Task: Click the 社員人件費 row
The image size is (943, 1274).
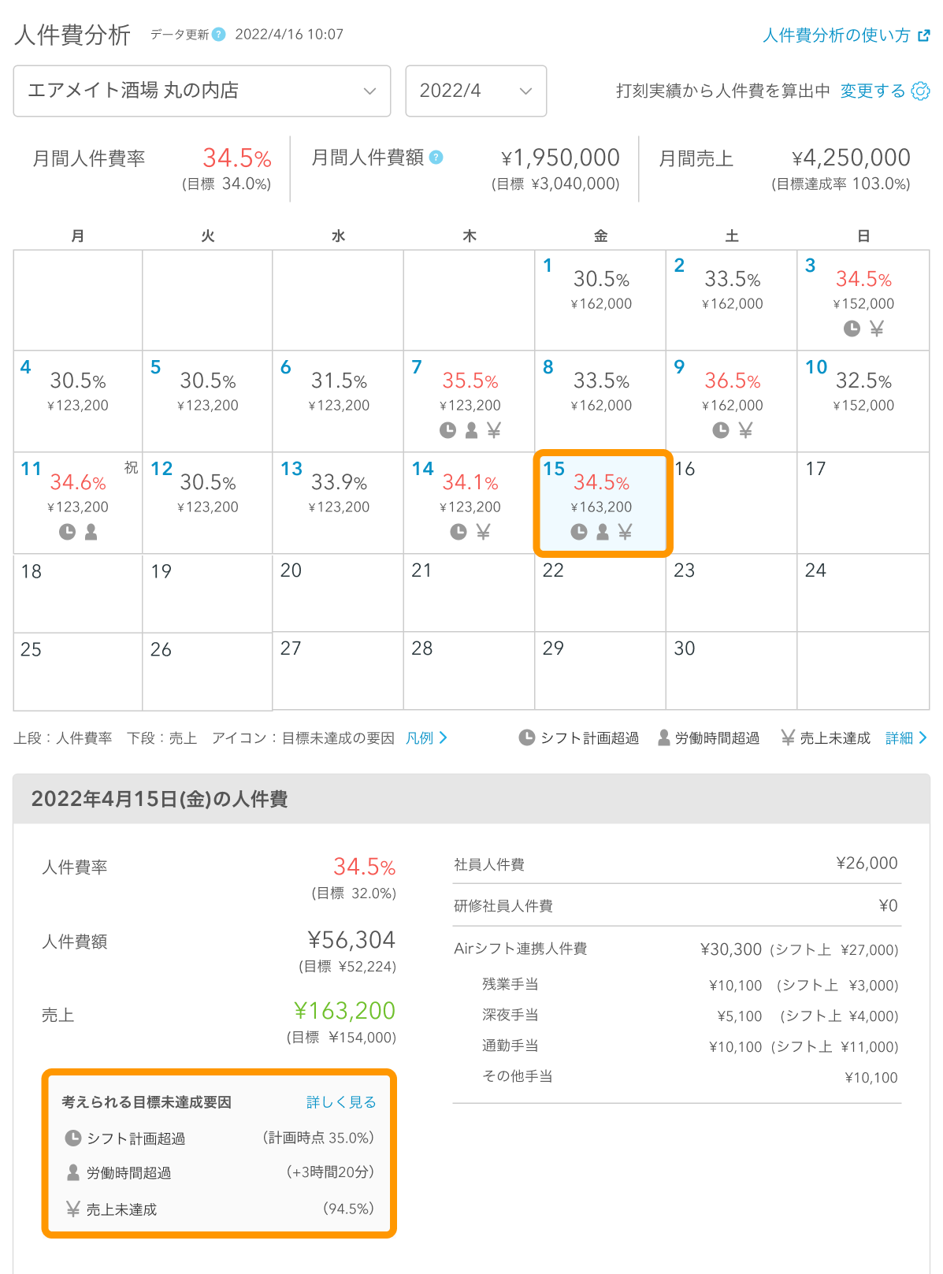Action: coord(676,864)
